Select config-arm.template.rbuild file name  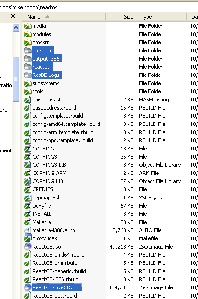63,132
